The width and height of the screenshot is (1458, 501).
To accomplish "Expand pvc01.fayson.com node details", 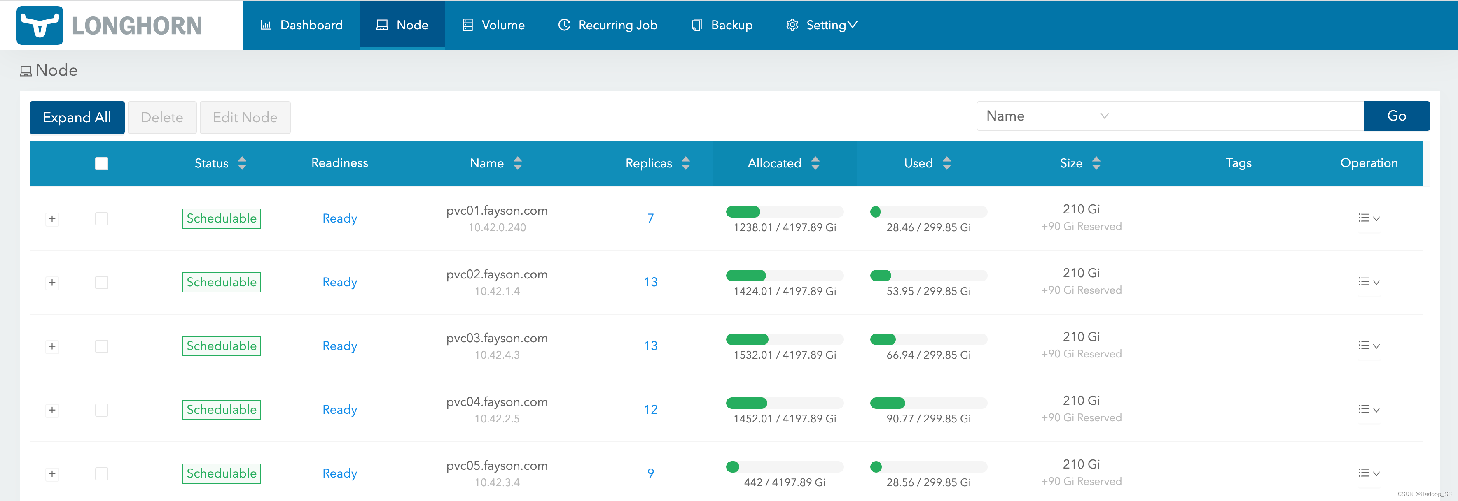I will [x=52, y=218].
